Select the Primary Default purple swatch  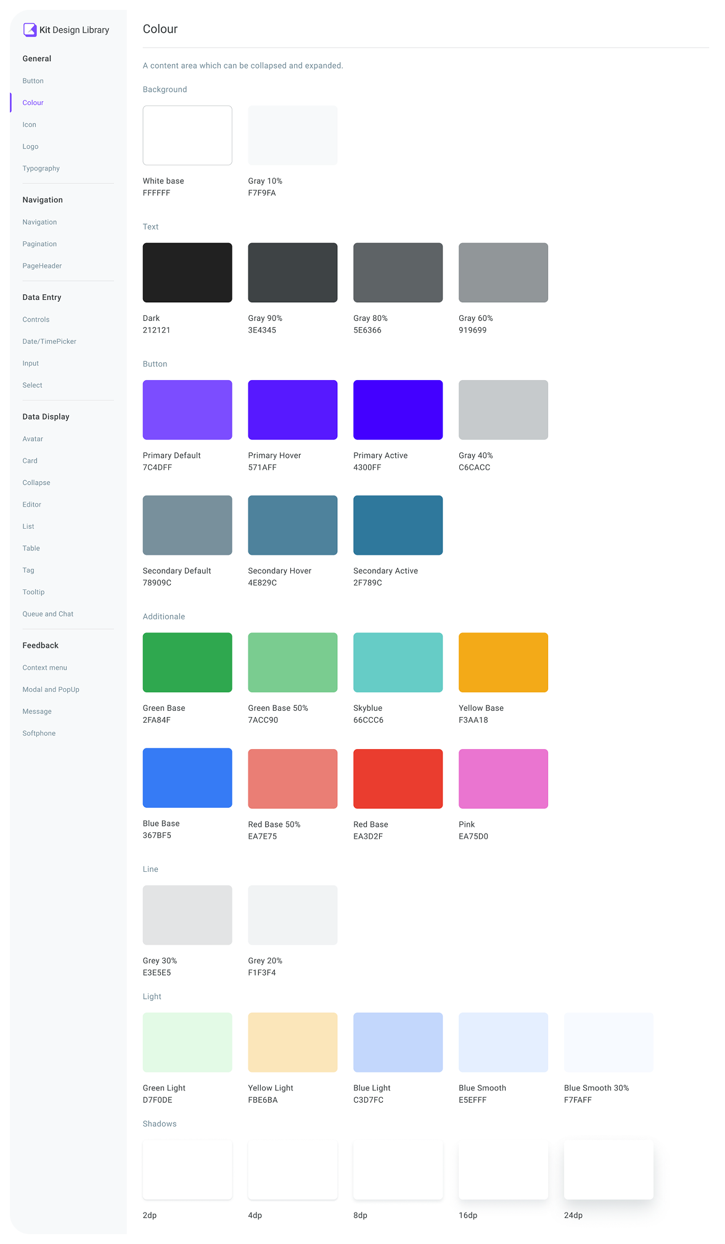[187, 410]
